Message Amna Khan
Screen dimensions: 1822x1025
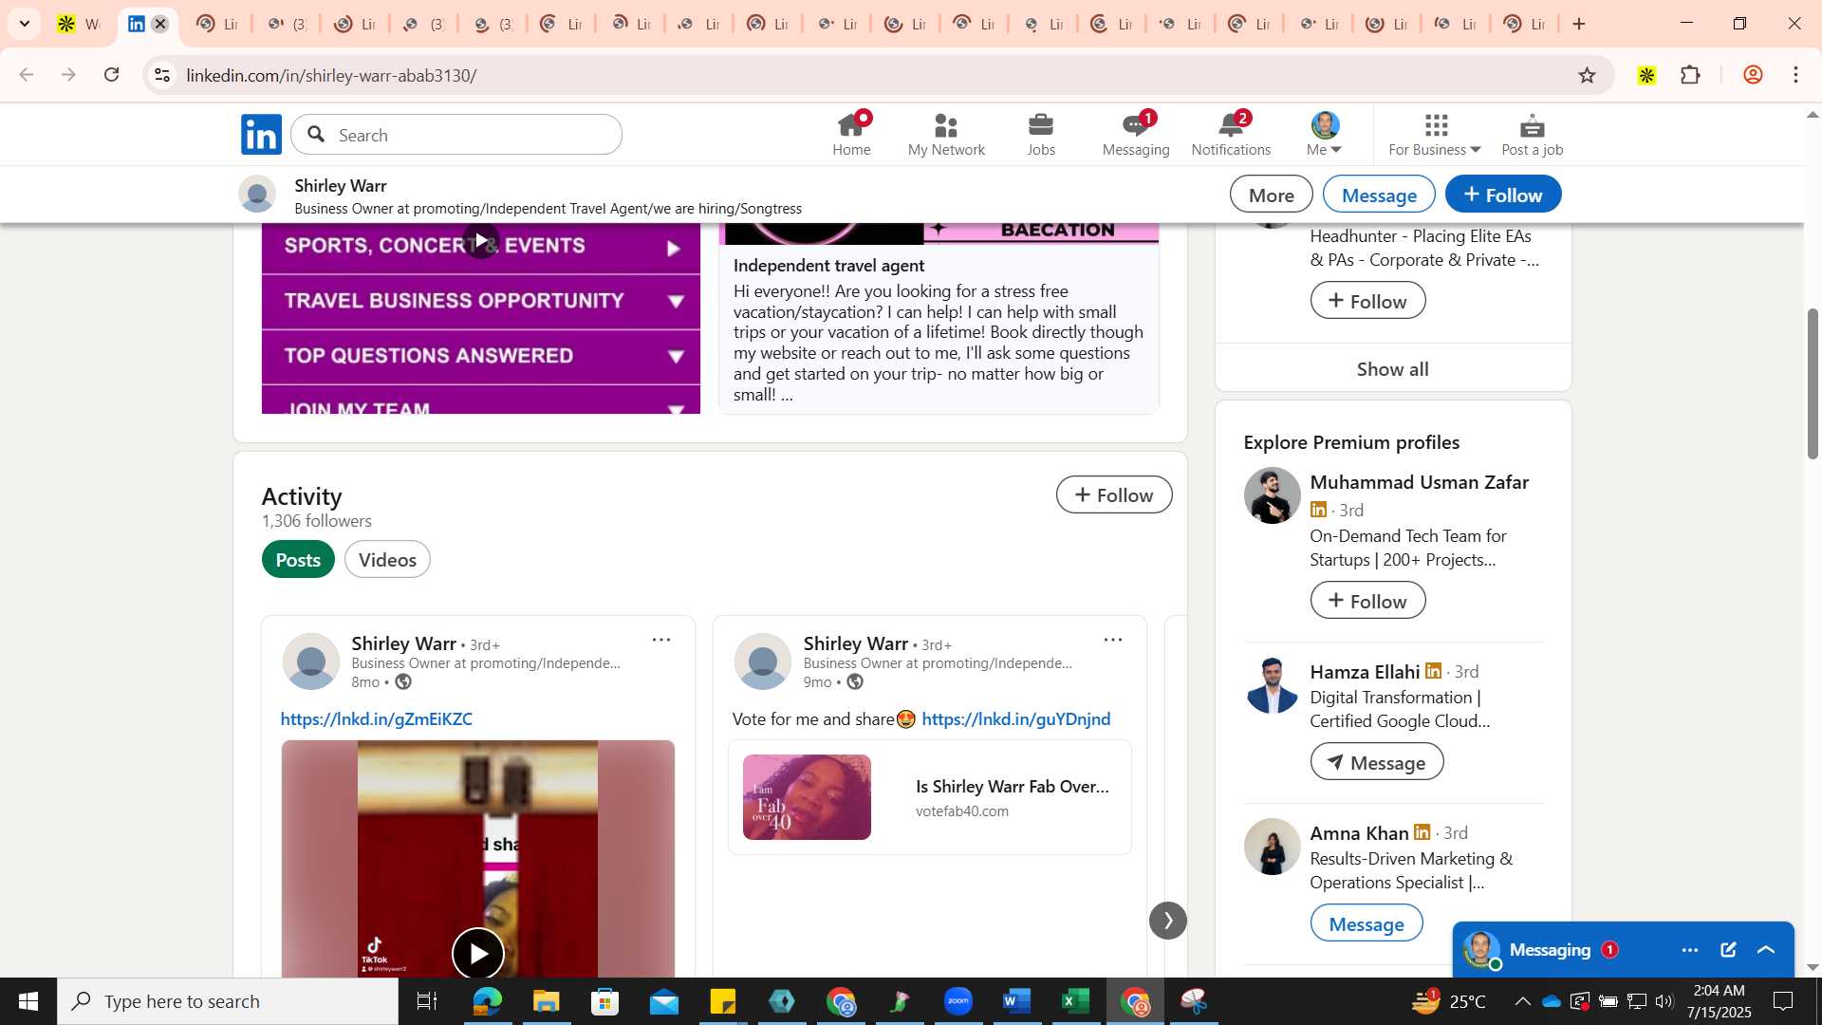[1366, 923]
